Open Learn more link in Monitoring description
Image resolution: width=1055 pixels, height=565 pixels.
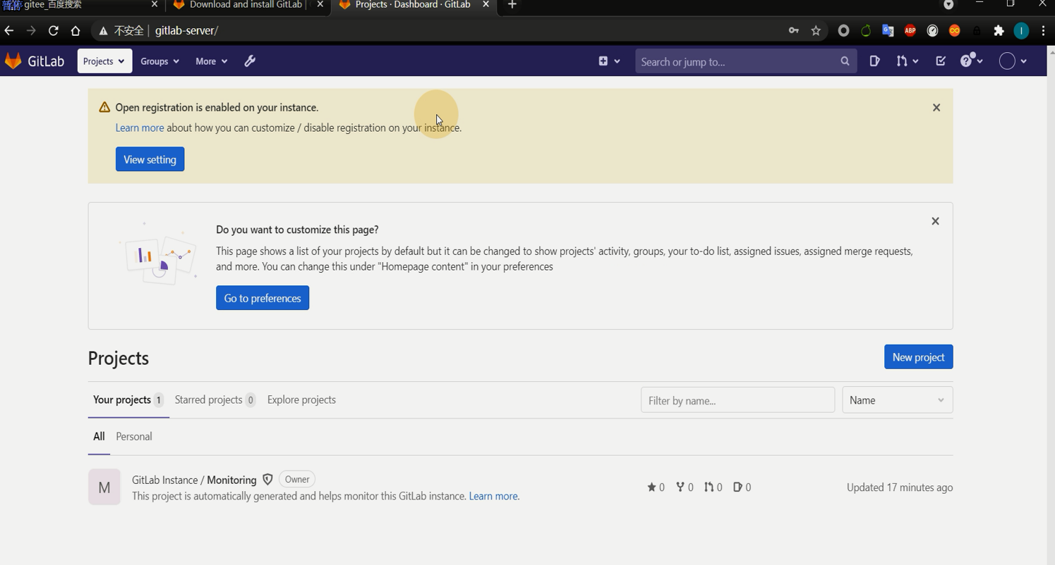pyautogui.click(x=494, y=497)
